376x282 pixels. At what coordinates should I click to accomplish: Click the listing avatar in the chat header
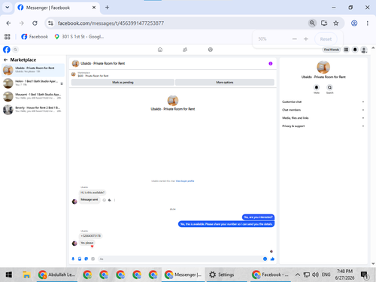[75, 63]
